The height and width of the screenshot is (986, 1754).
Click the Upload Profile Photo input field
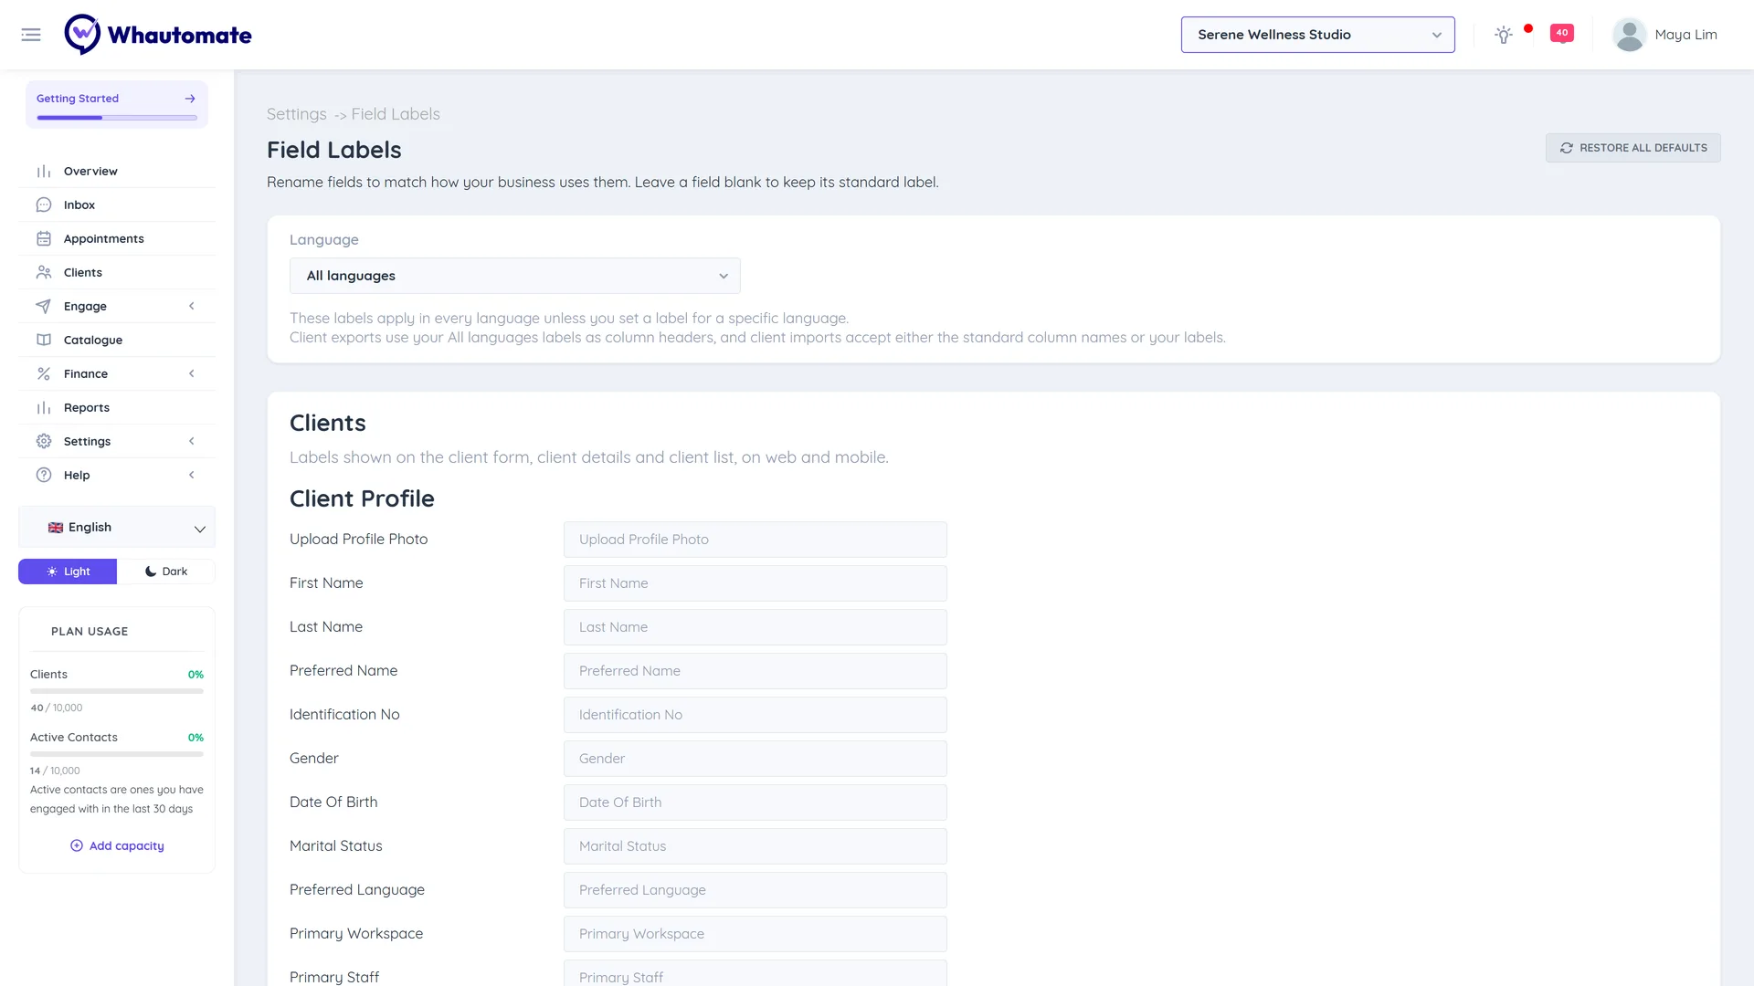[x=755, y=540]
